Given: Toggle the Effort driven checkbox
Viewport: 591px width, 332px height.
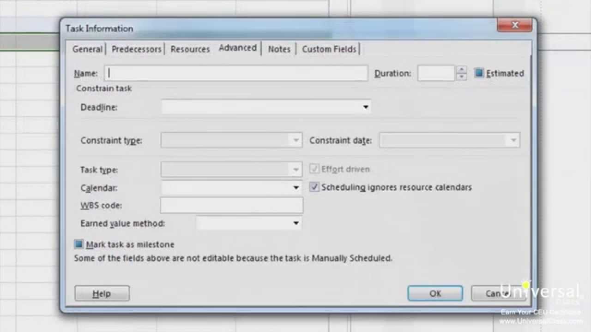Looking at the screenshot, I should click(314, 169).
